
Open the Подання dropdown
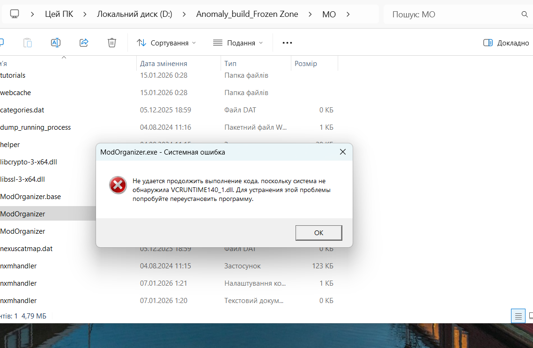238,43
